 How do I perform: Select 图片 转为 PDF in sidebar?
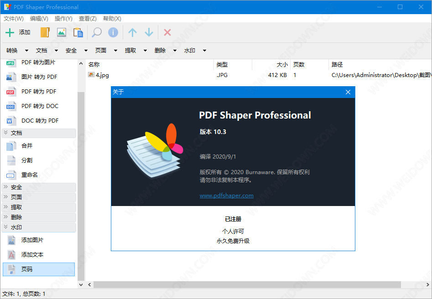pyautogui.click(x=39, y=77)
